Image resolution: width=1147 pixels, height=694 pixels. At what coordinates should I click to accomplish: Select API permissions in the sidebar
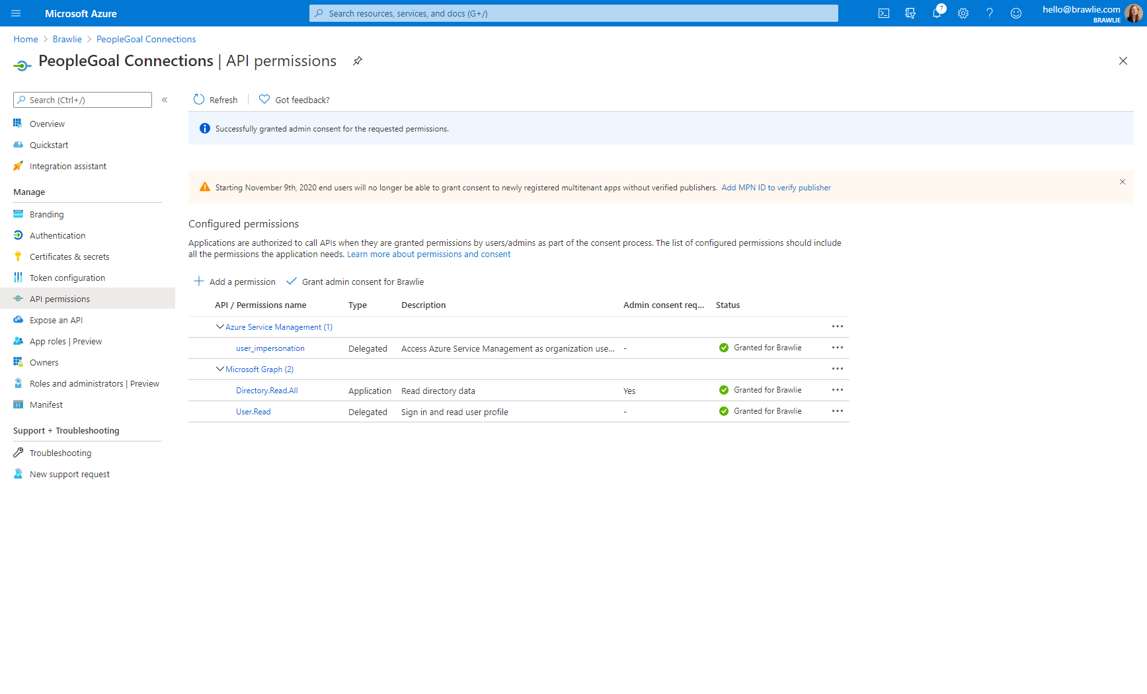(x=87, y=299)
